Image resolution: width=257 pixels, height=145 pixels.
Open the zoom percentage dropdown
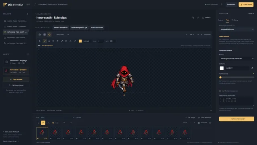tap(194, 35)
